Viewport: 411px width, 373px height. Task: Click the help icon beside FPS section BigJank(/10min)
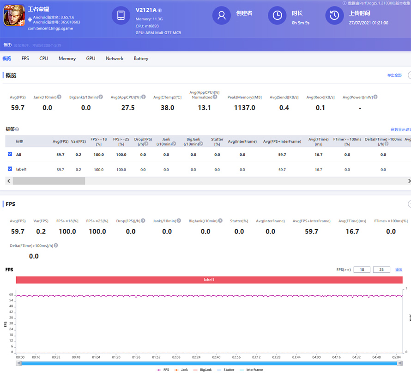220,221
